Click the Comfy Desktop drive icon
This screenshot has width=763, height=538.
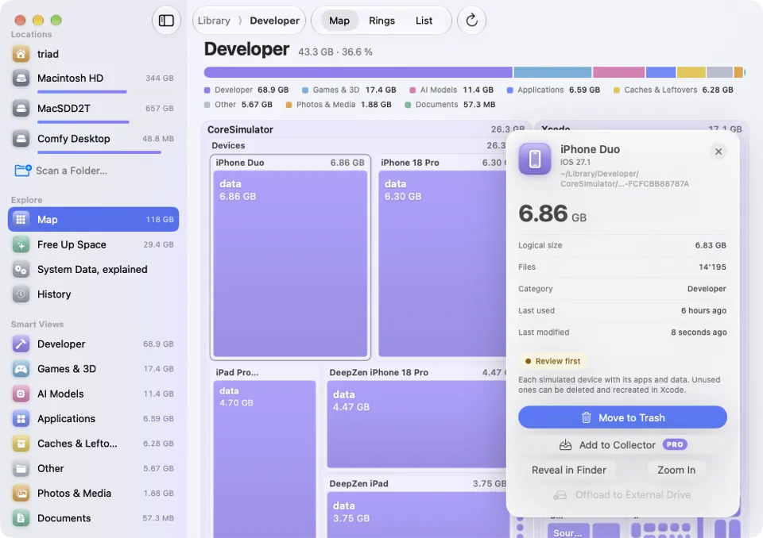pos(21,139)
